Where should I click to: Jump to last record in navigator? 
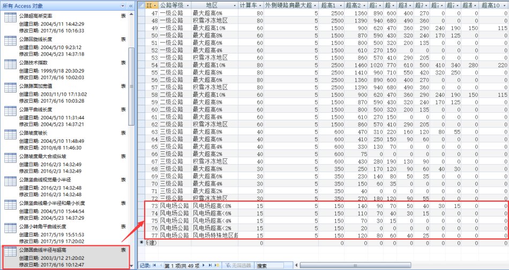pyautogui.click(x=209, y=265)
